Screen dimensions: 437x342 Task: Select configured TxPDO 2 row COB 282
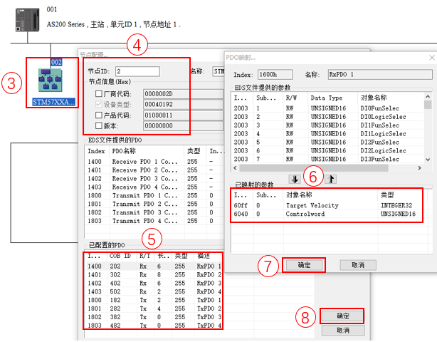pyautogui.click(x=153, y=309)
